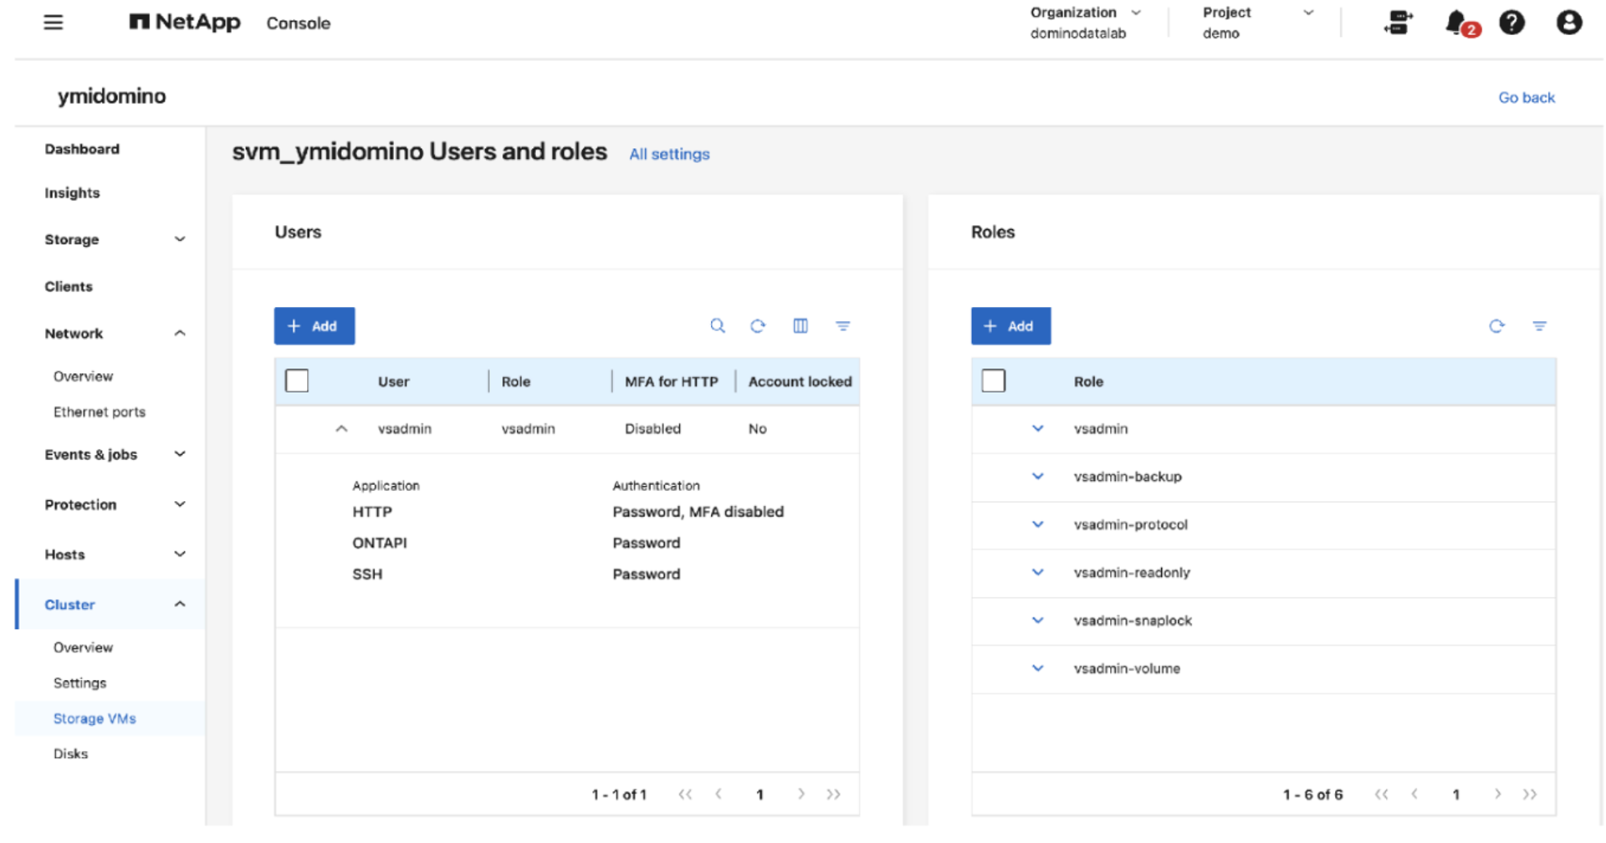Click the HTTP application entry
Viewport: 1606px width, 843px height.
pyautogui.click(x=372, y=512)
